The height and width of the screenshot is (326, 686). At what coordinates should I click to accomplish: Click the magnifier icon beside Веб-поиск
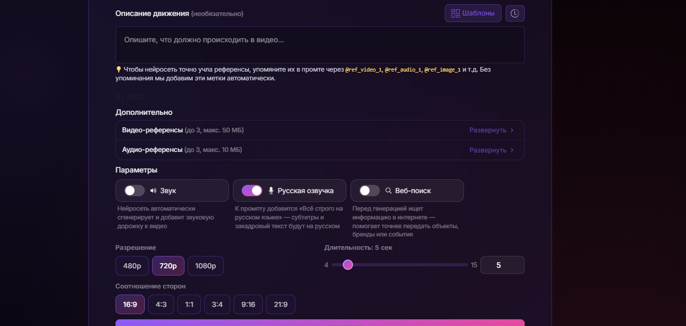click(389, 191)
